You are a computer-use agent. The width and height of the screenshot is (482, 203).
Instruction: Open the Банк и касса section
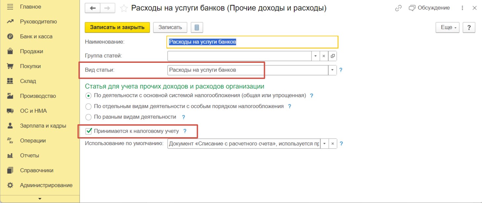[36, 36]
